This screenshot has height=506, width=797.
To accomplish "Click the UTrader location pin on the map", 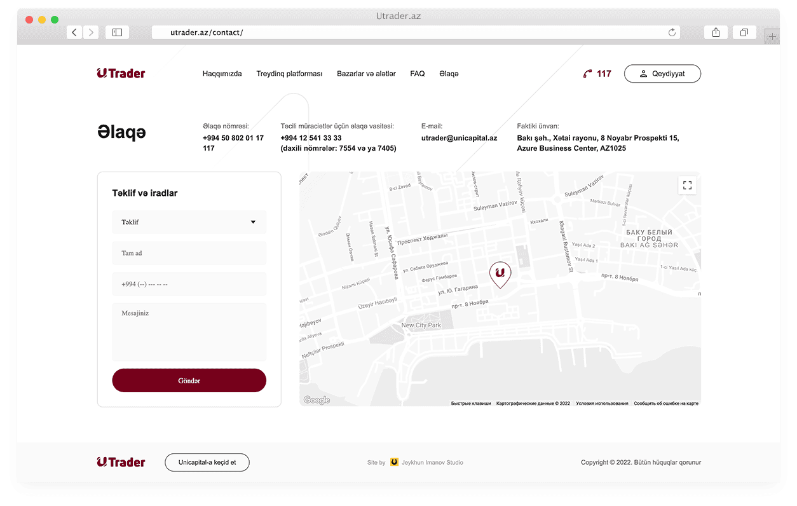I will 500,273.
